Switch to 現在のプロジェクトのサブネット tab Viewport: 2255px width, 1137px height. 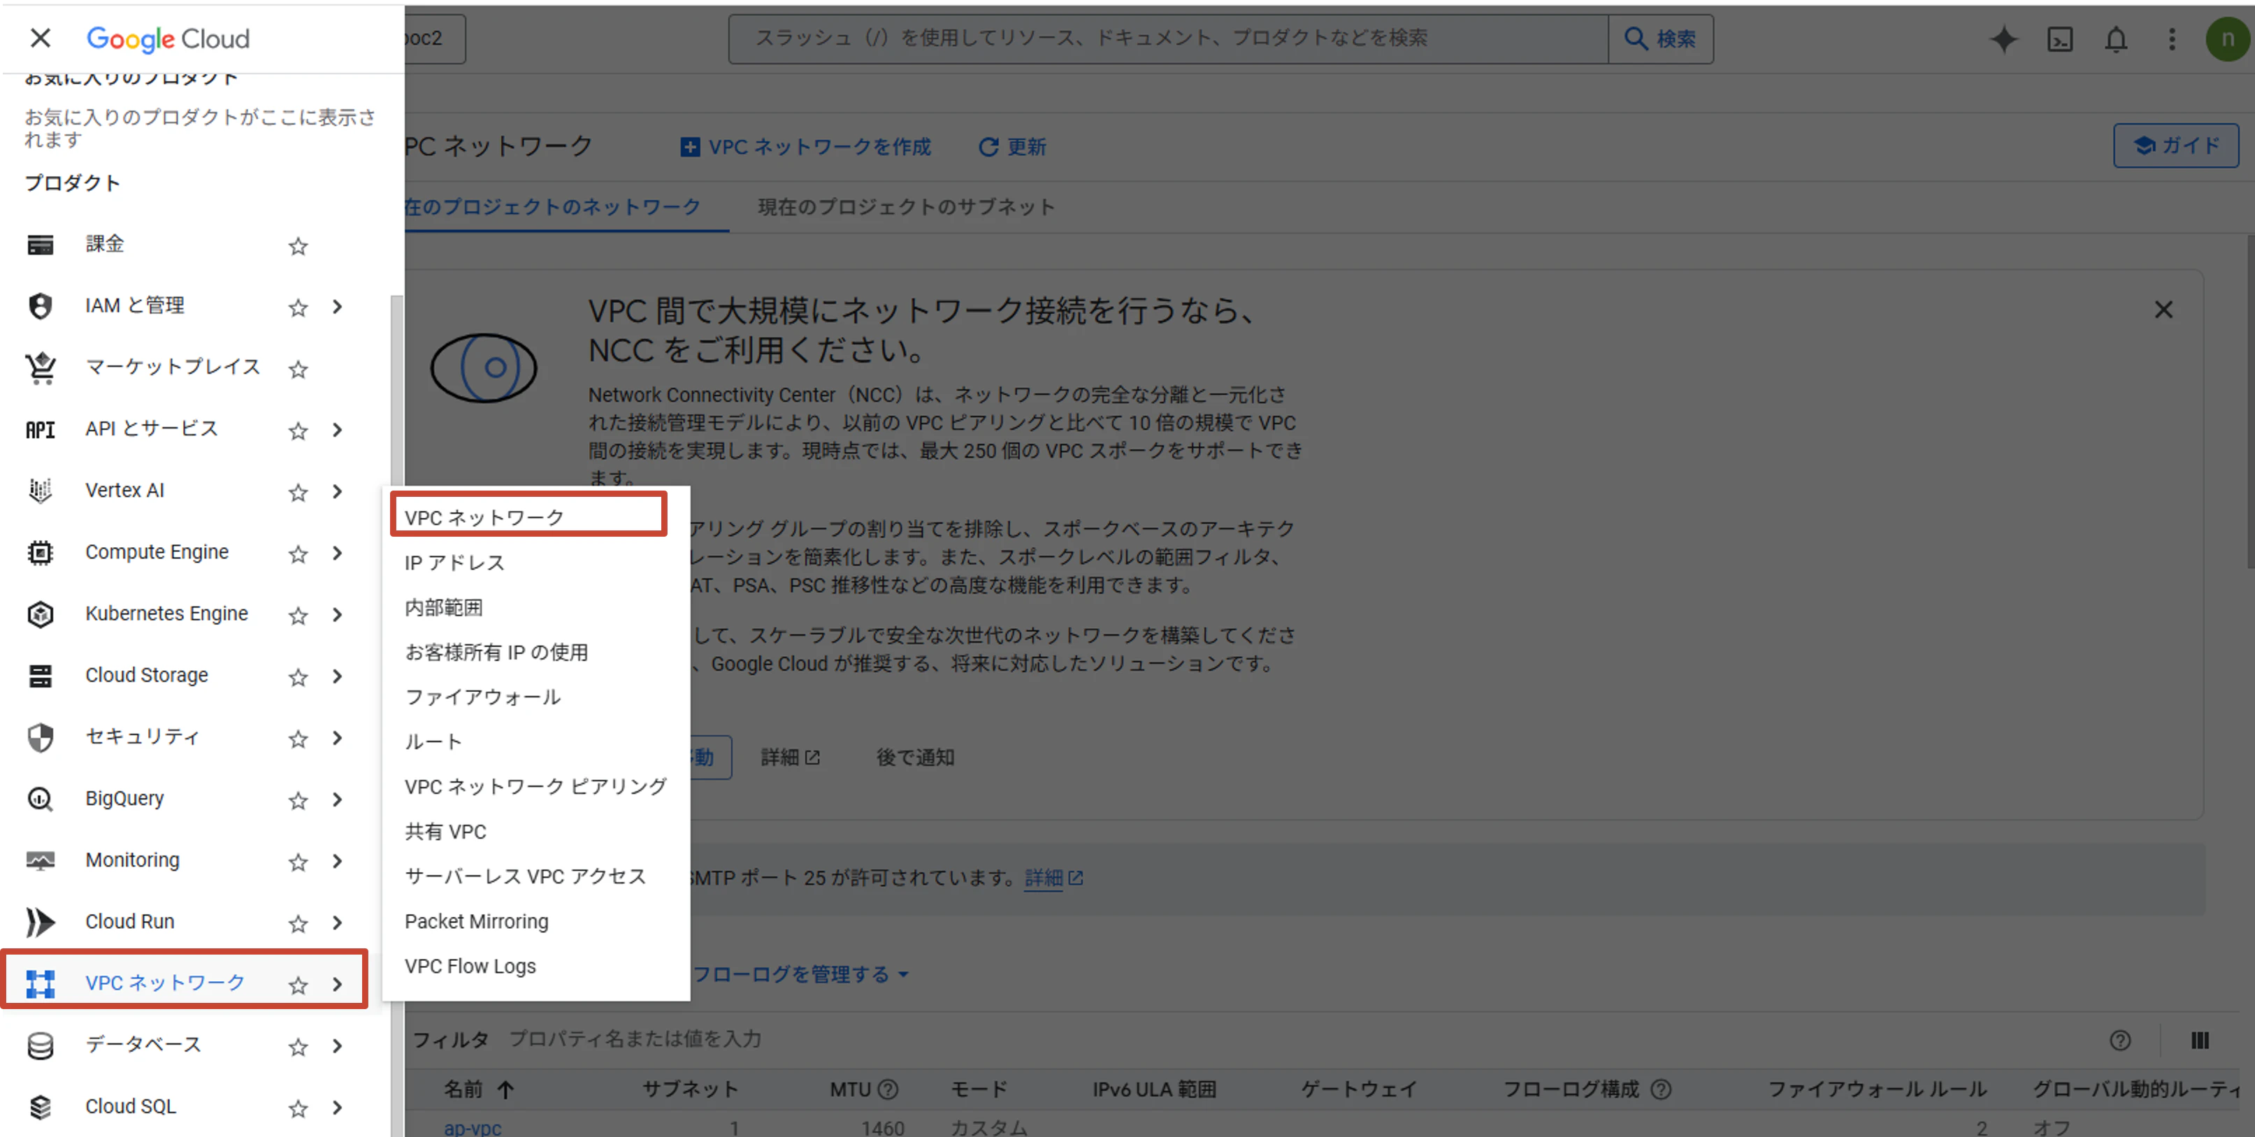[x=905, y=207]
